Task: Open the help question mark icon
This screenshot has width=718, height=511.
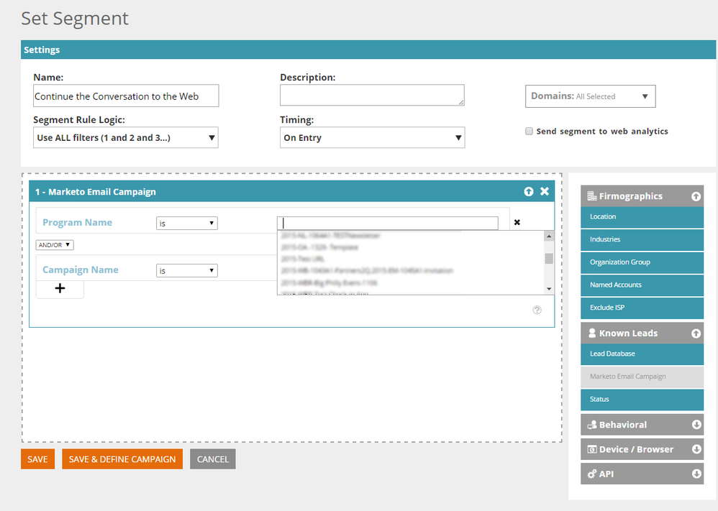Action: [x=537, y=310]
